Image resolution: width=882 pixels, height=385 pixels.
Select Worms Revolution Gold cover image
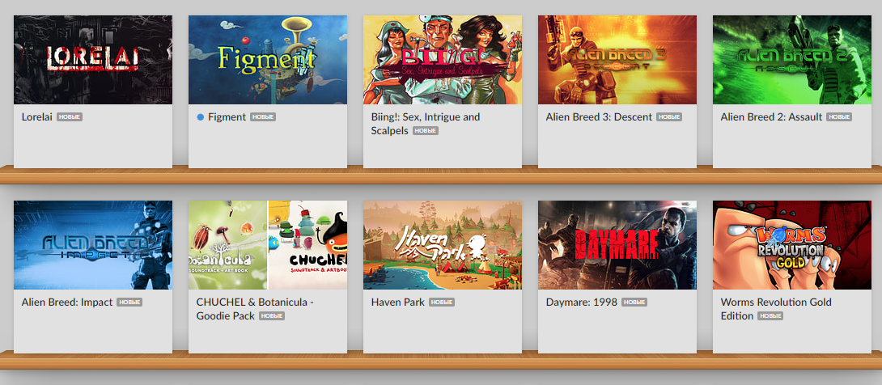792,245
